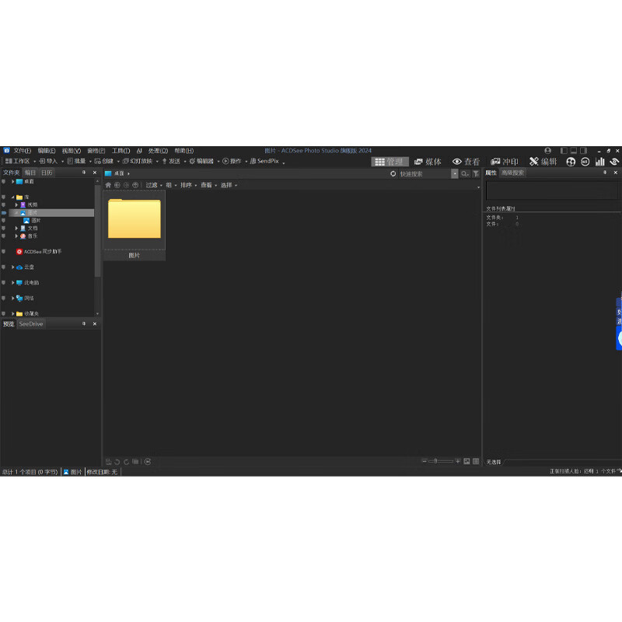This screenshot has height=622, width=622.
Task: Click the home icon above file view
Action: coord(108,185)
